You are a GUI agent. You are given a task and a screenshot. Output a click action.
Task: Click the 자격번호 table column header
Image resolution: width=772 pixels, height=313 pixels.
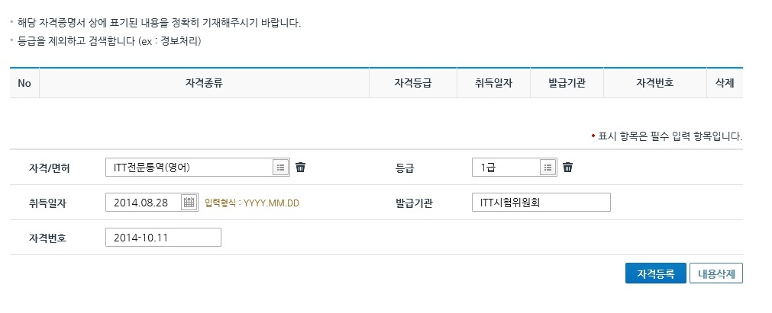(654, 83)
